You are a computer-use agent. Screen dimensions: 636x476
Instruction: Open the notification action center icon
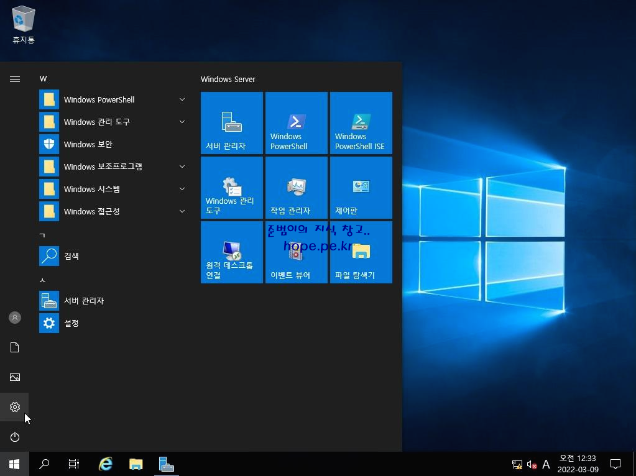[615, 464]
